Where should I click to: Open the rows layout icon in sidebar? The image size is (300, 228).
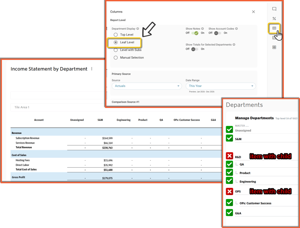click(274, 38)
